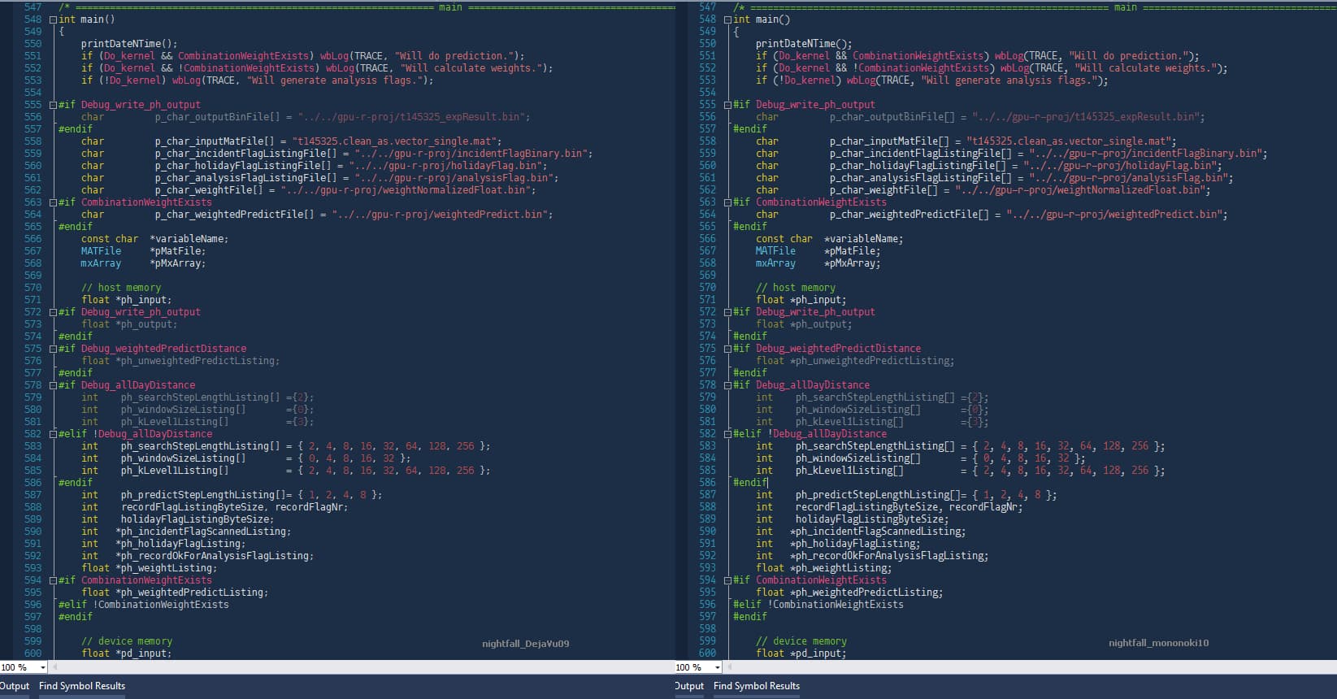Collapse #if Debug_weightedPredictDistance fold, right pane
This screenshot has height=699, width=1337.
coord(728,349)
